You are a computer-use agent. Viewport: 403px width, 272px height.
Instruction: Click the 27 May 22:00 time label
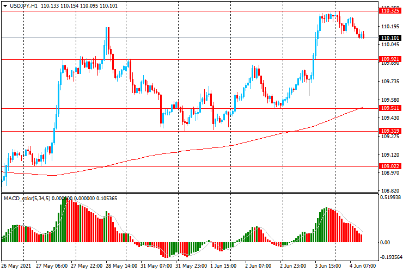point(87,265)
